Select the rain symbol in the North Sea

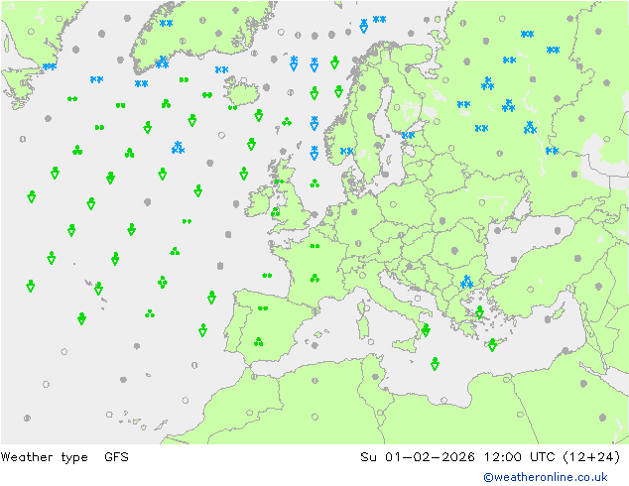(314, 183)
